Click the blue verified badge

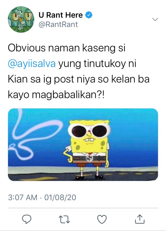pyautogui.click(x=89, y=15)
